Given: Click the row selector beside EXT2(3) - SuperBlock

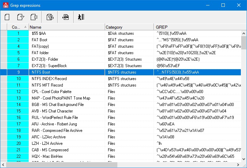Looking at the screenshot, I should pyautogui.click(x=3, y=66).
